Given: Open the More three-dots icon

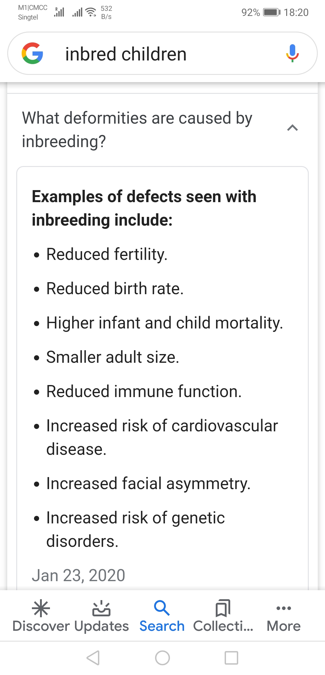Looking at the screenshot, I should [283, 608].
